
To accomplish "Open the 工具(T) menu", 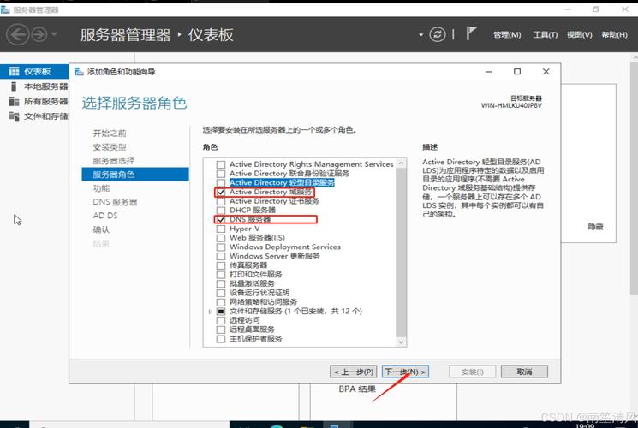I will 546,35.
